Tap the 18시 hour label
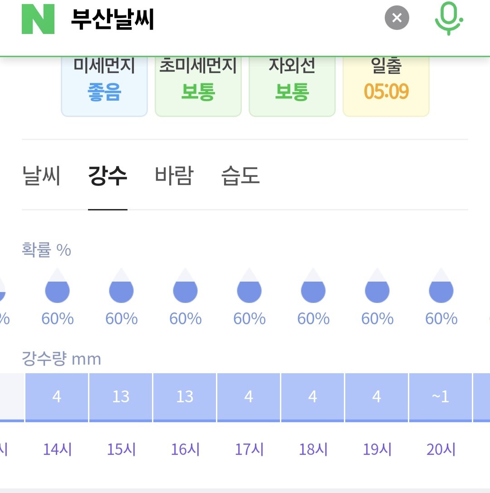Screen dimensions: 490x493 click(313, 449)
